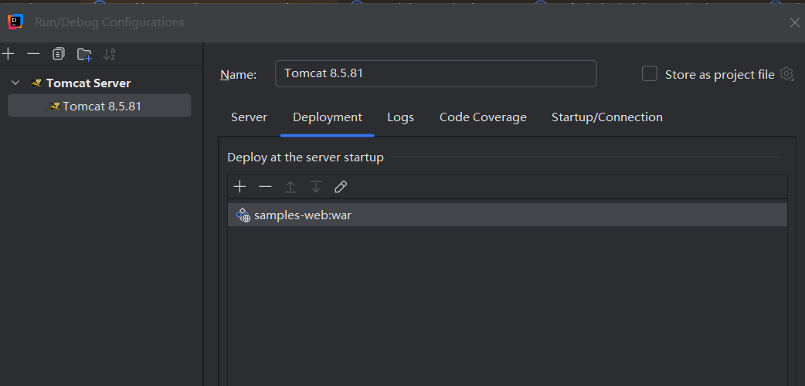Remove the selected run configuration
Screen dimensions: 805x386
click(33, 53)
